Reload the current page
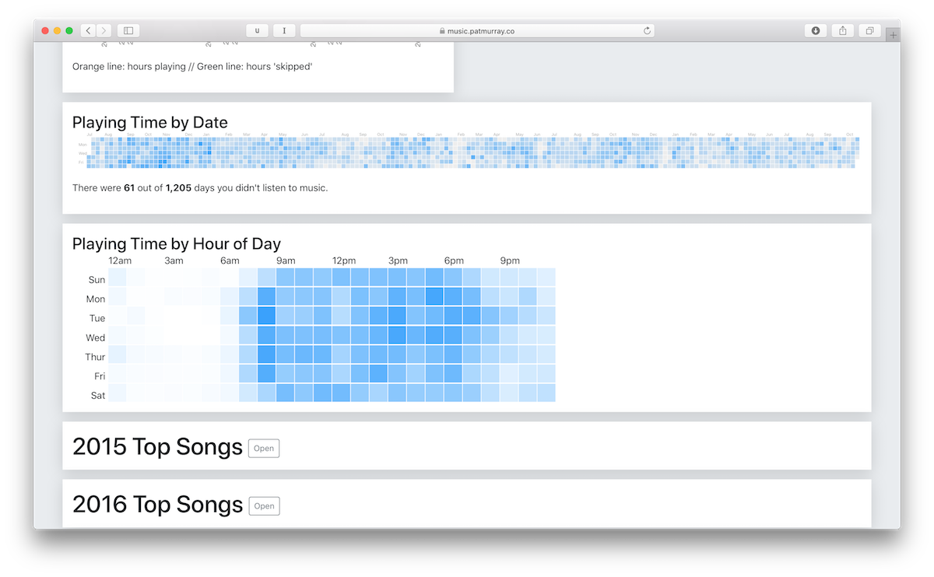 click(x=647, y=30)
